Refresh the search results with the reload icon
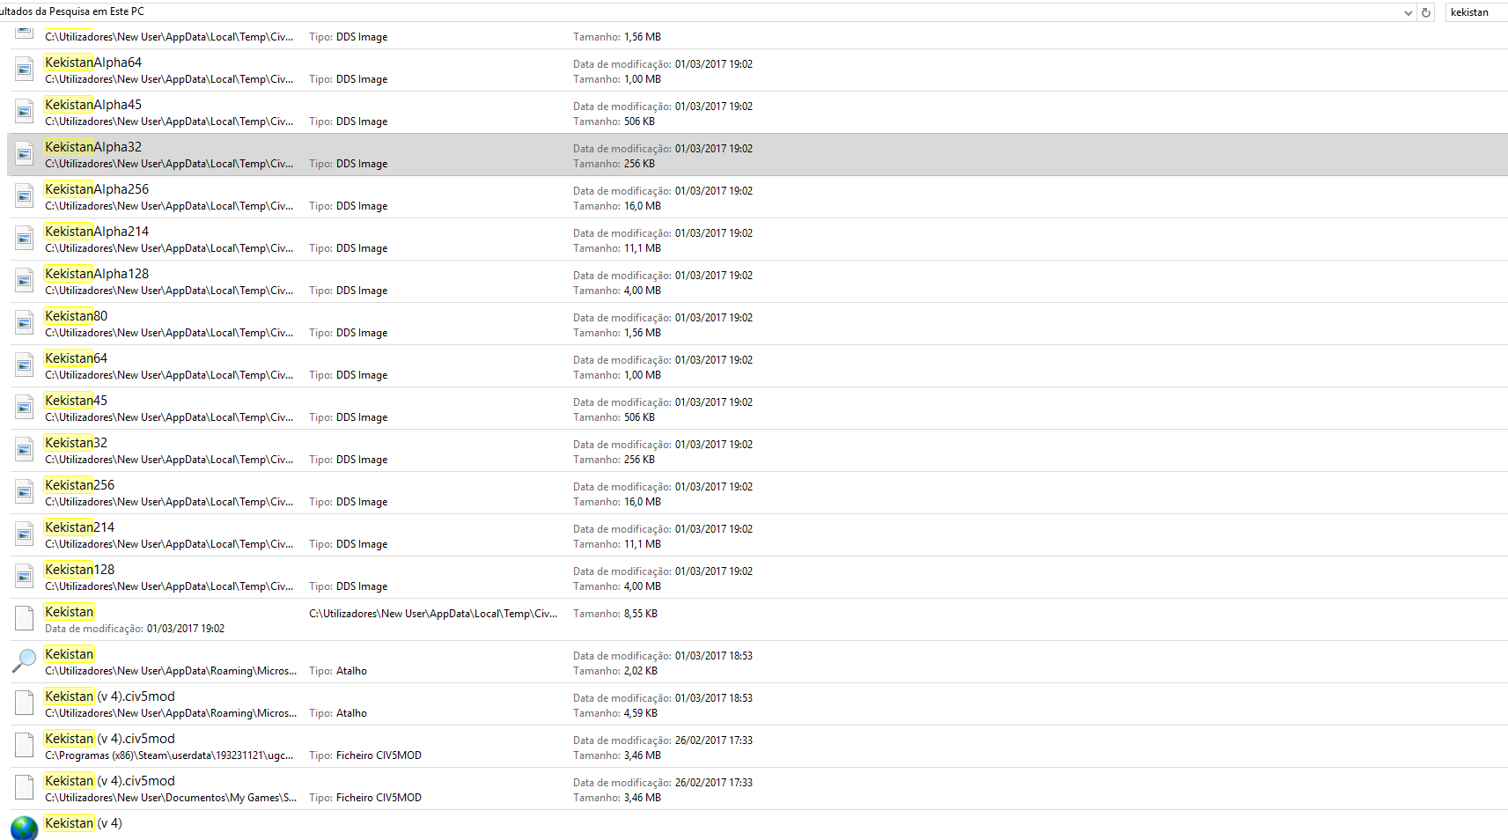The width and height of the screenshot is (1508, 840). (1426, 12)
